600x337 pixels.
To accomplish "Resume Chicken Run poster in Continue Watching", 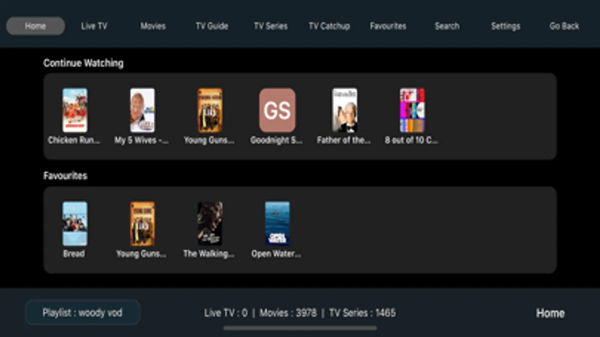I will [x=75, y=110].
